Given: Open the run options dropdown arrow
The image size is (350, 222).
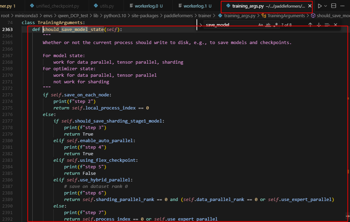Looking at the screenshot, I should [x=326, y=6].
